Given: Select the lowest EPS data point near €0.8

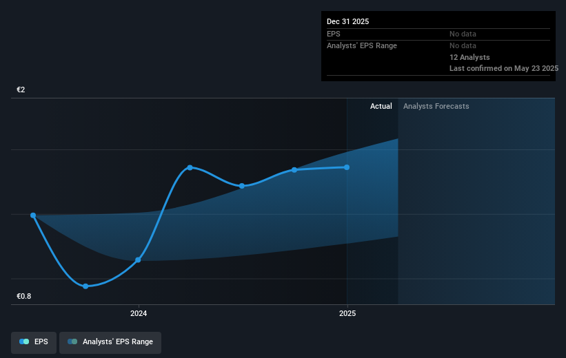Looking at the screenshot, I should pos(85,286).
